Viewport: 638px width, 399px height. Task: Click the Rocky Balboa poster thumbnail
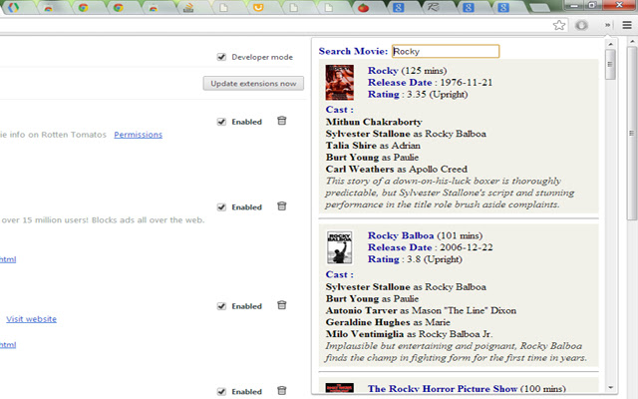tap(339, 247)
